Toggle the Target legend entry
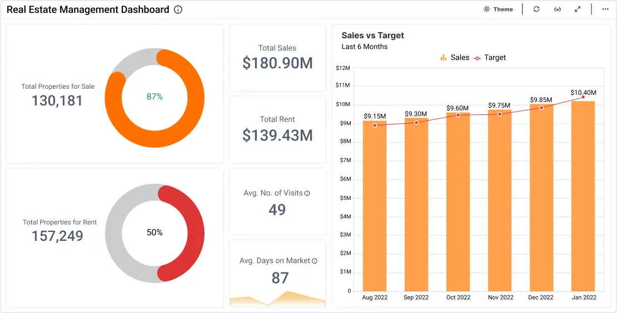This screenshot has height=313, width=617. (x=490, y=57)
